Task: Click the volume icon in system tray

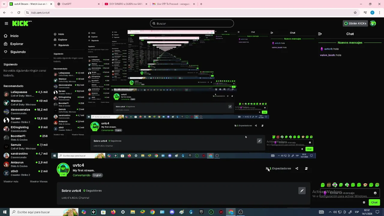Action: (x=335, y=212)
